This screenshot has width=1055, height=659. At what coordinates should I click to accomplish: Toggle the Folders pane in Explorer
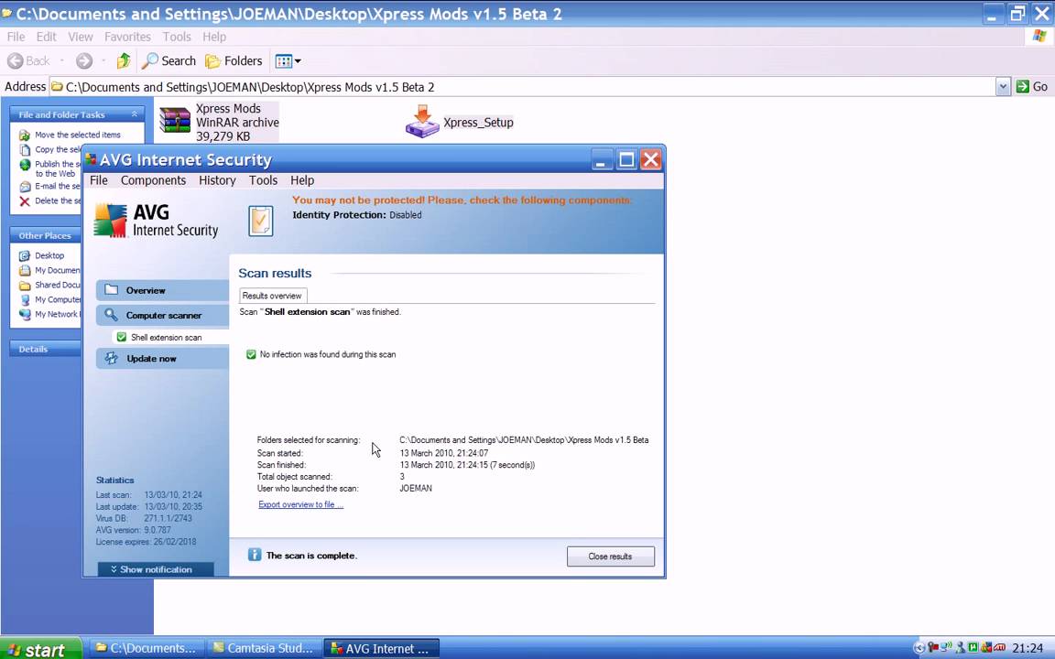tap(234, 61)
